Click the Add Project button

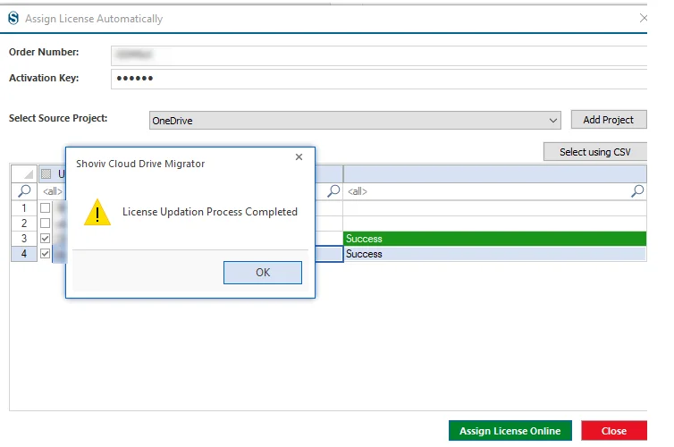click(608, 120)
